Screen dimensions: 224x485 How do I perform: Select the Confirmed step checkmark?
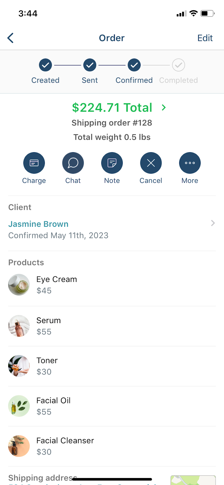[x=134, y=65]
